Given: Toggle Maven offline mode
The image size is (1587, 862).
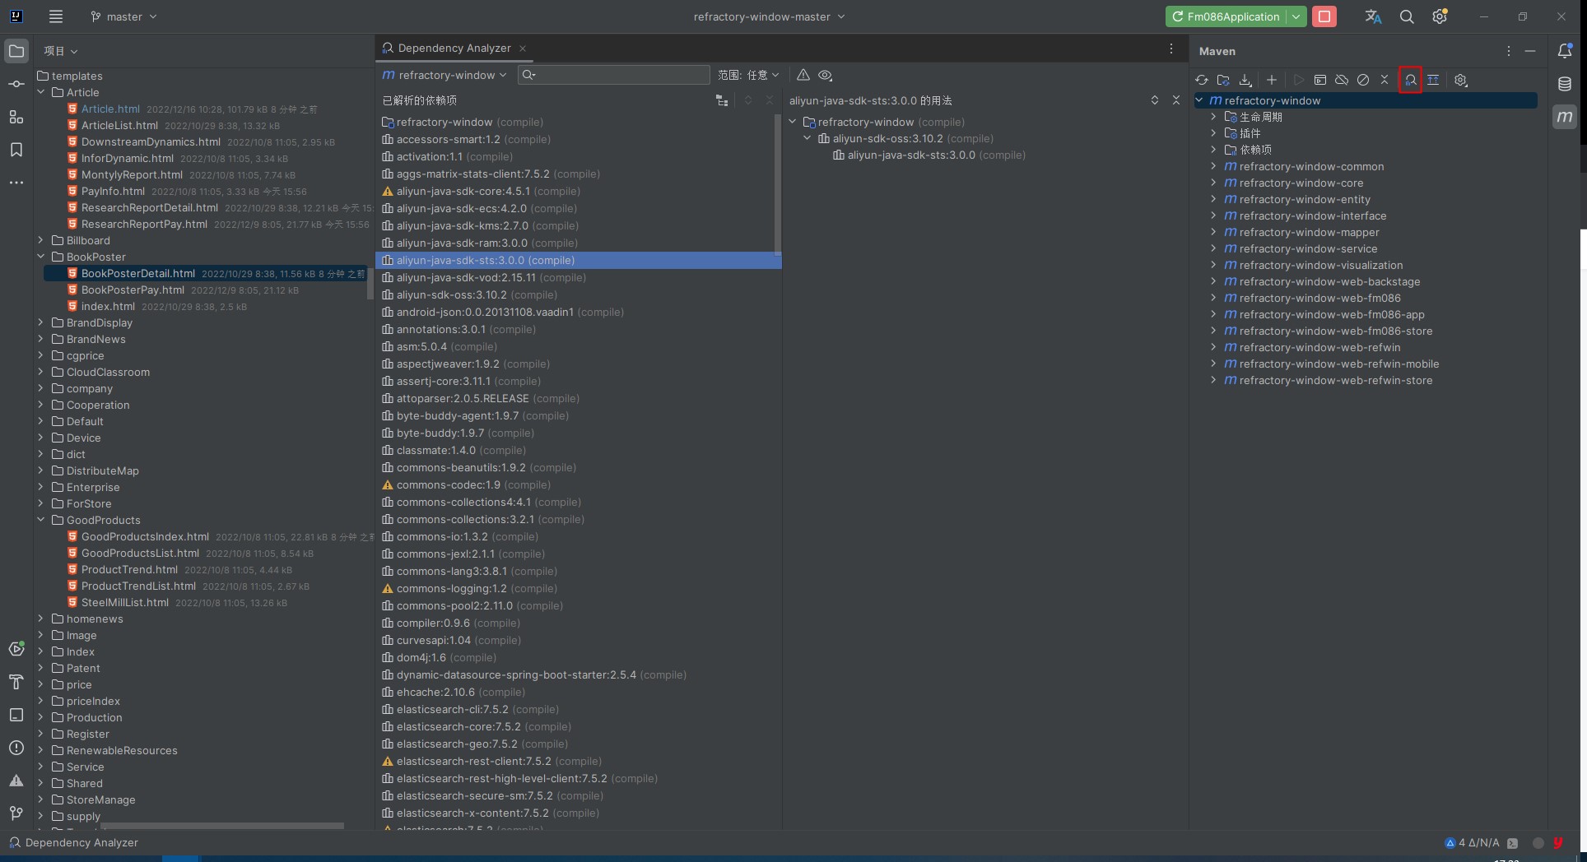Looking at the screenshot, I should tap(1342, 80).
